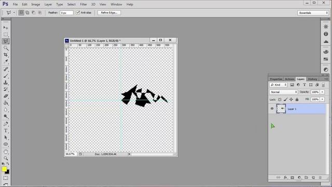
Task: Toggle lock position
Action: click(x=291, y=99)
